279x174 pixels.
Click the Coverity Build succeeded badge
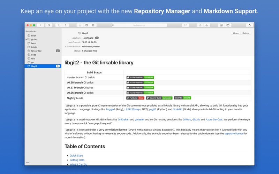pyautogui.click(x=159, y=98)
